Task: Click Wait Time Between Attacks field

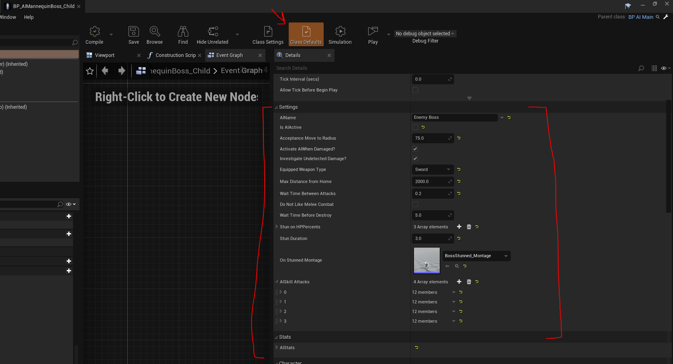Action: [x=433, y=193]
